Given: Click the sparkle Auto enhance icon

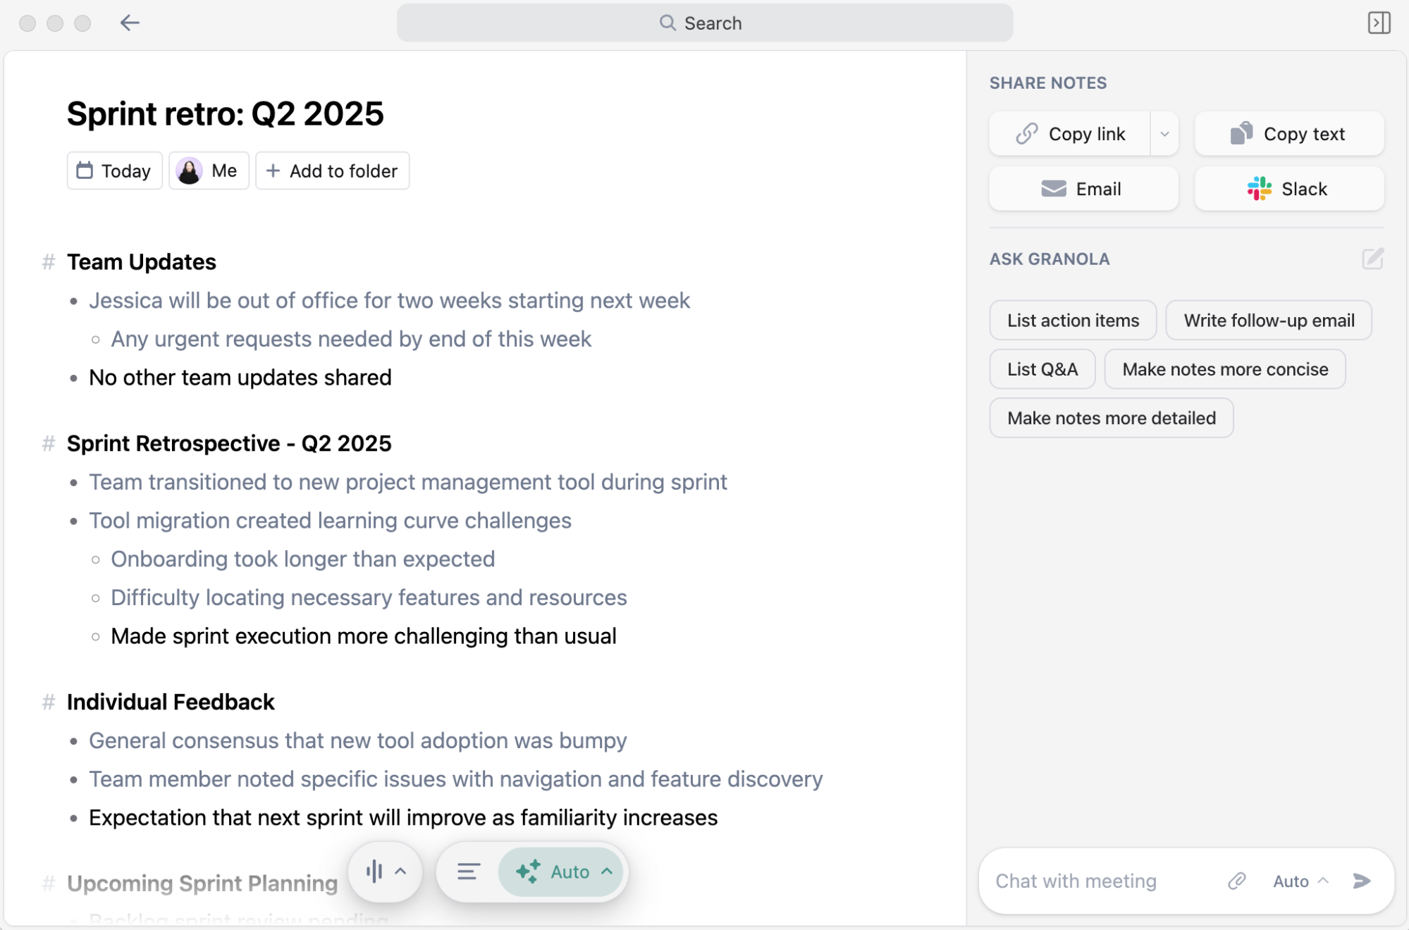Looking at the screenshot, I should coord(527,872).
